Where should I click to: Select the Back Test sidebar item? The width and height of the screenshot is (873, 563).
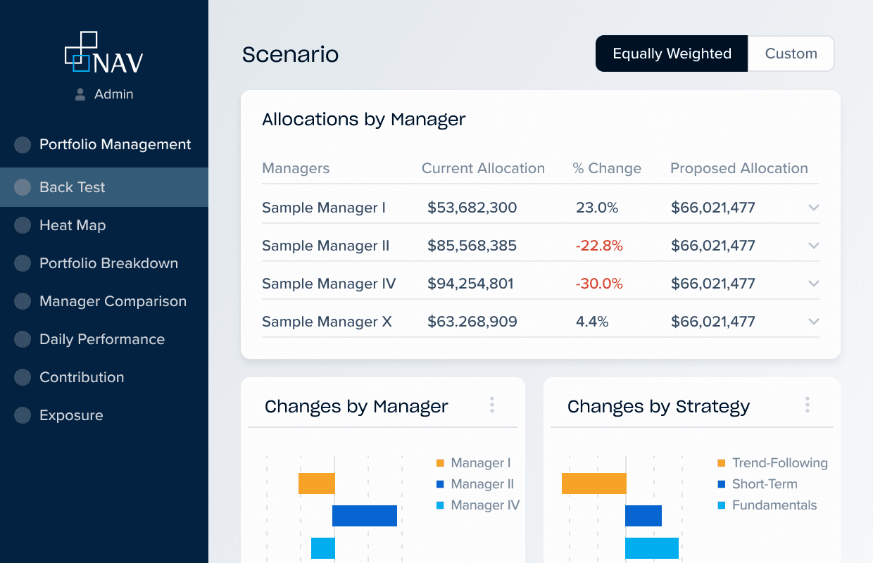pyautogui.click(x=72, y=187)
